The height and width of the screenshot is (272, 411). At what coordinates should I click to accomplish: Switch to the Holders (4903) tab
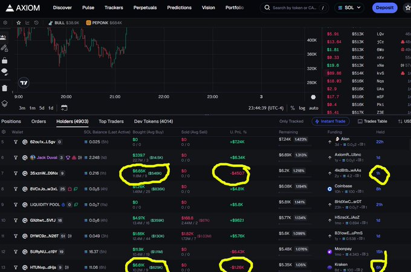[73, 121]
